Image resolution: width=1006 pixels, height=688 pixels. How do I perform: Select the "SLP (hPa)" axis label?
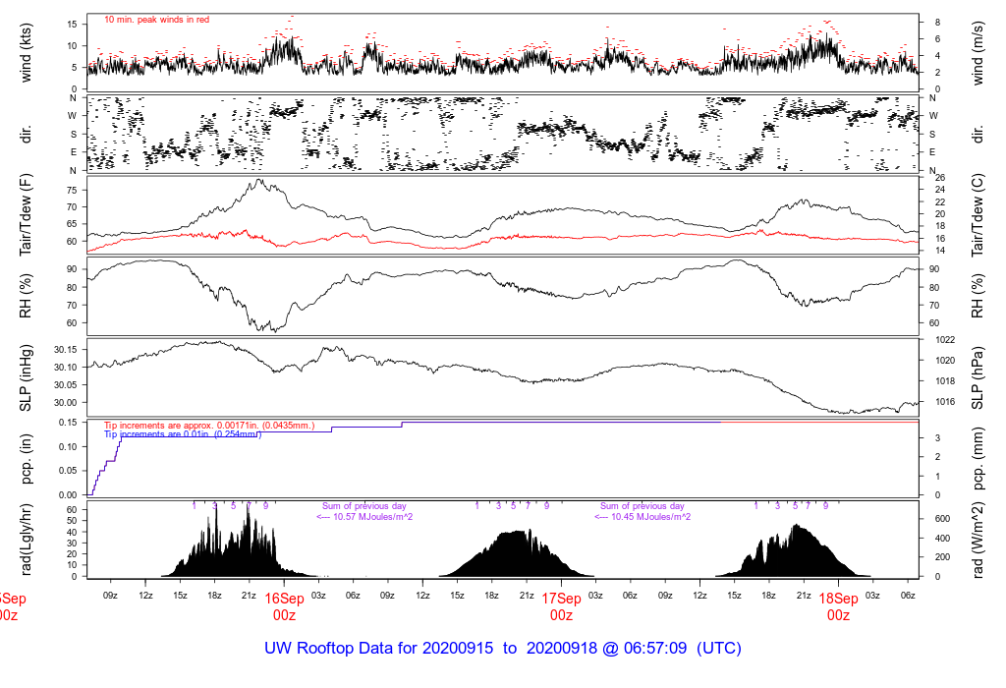tap(978, 378)
